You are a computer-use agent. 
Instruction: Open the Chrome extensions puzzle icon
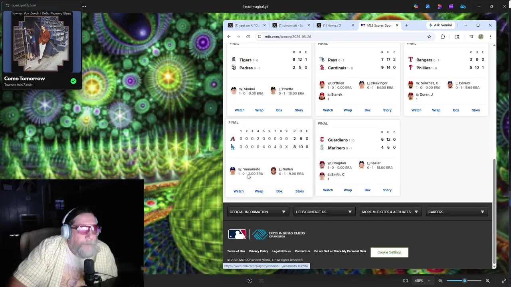point(443,37)
